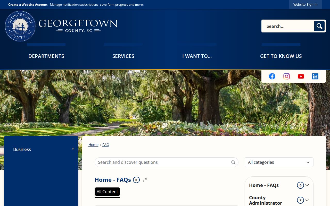Image resolution: width=330 pixels, height=206 pixels.
Task: Expand the Business sidebar item plus
Action: point(73,149)
